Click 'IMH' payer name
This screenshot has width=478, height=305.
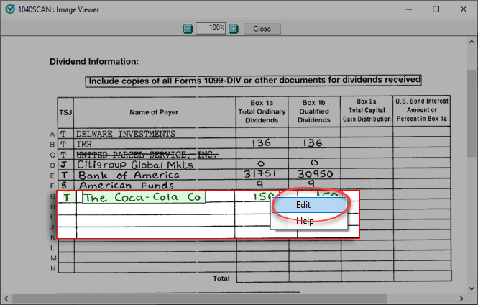click(x=84, y=144)
